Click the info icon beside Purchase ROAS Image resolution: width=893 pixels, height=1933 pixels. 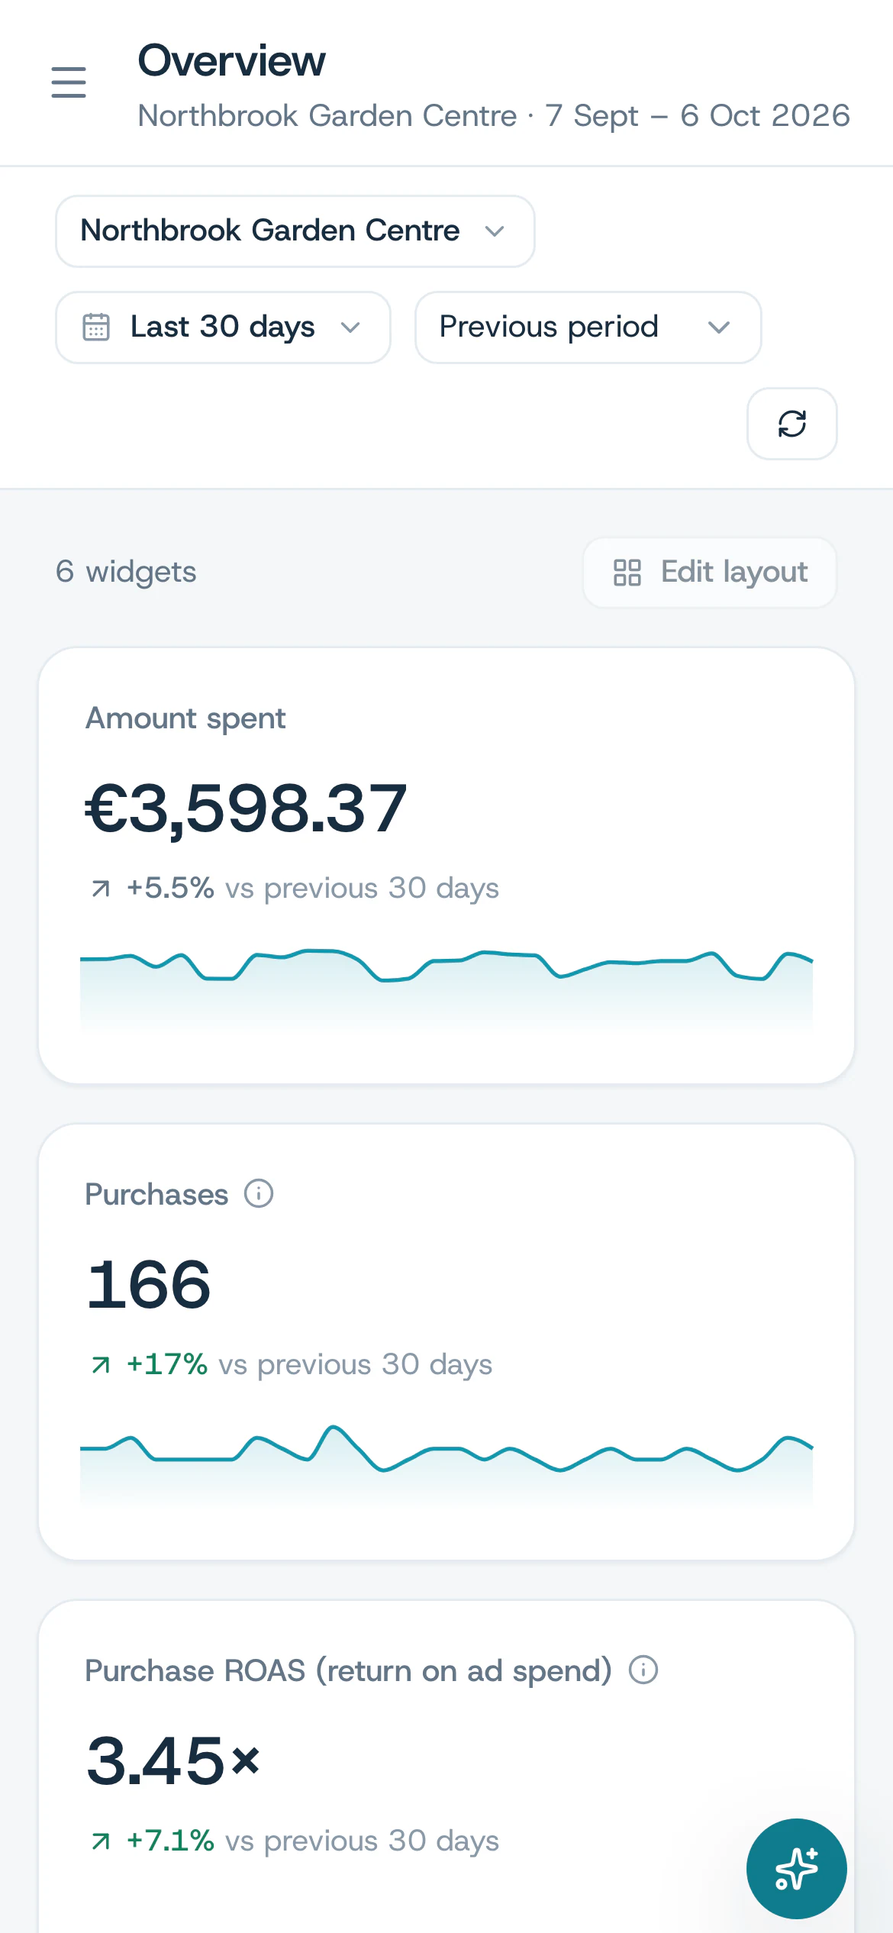click(x=643, y=1670)
